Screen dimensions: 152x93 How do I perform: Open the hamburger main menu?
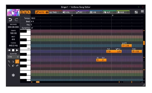click(x=142, y=11)
